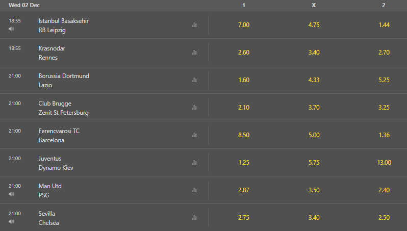Select draw odds 3.40 for Krasnodar vs Rennes
This screenshot has height=231, width=407.
point(314,53)
